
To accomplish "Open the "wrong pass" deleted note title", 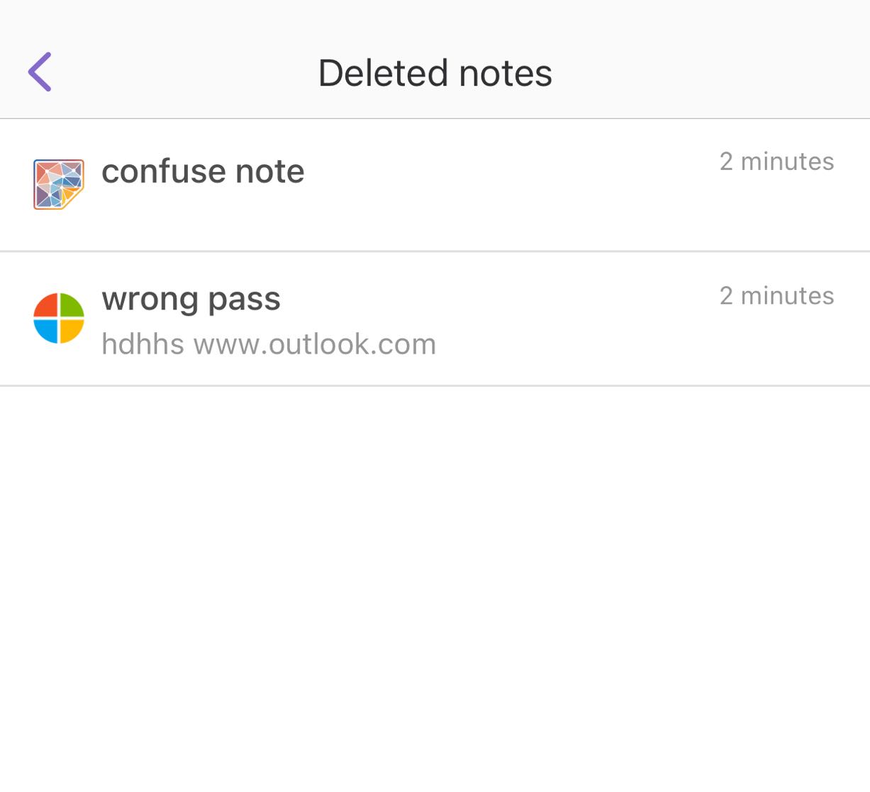I will pyautogui.click(x=191, y=299).
